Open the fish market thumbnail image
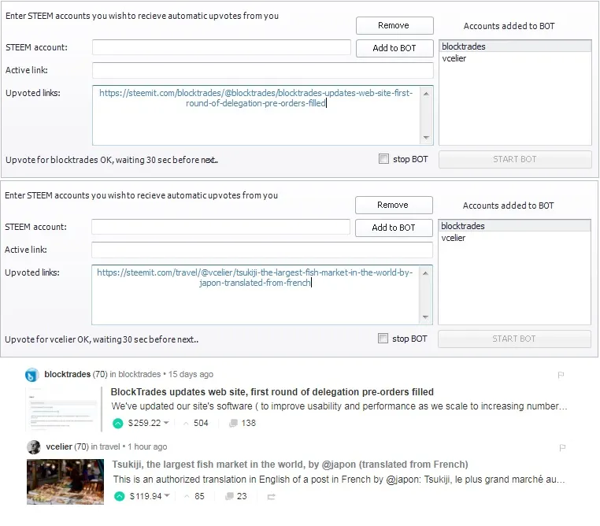The height and width of the screenshot is (526, 600). point(65,482)
